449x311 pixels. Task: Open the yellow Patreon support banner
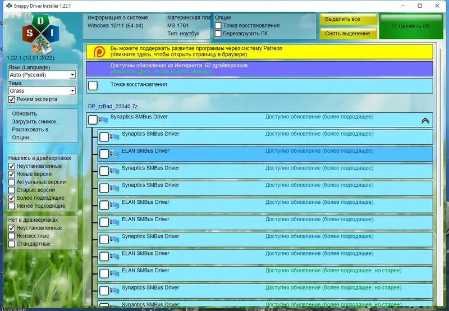point(259,52)
